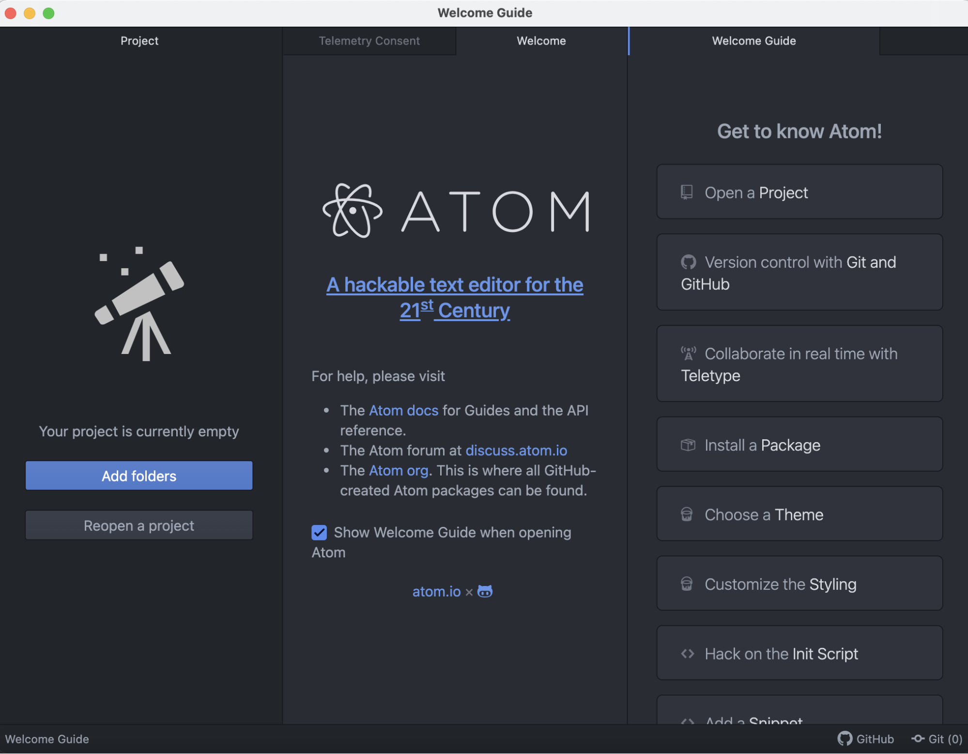
Task: Uncheck Show Welcome Guide when opening Atom
Action: pyautogui.click(x=319, y=532)
